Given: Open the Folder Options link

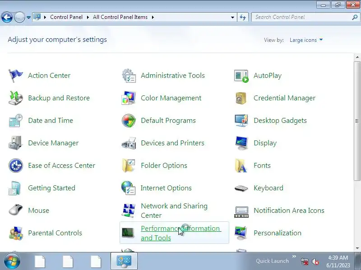Looking at the screenshot, I should 164,166.
